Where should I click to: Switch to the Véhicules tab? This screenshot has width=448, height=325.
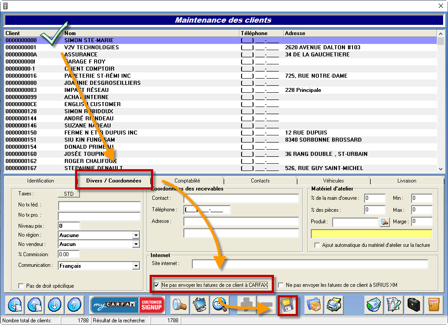(x=333, y=181)
